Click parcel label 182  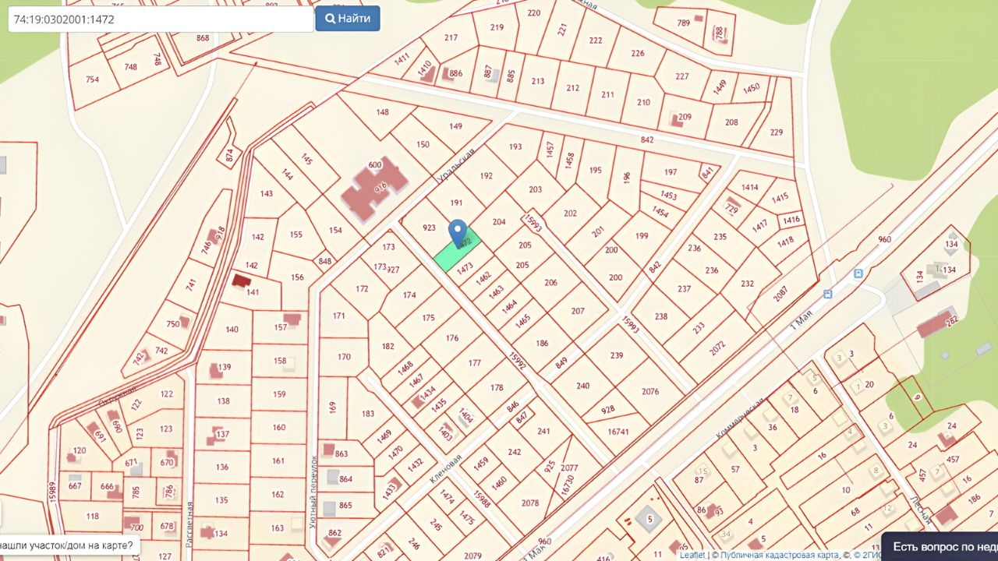388,347
